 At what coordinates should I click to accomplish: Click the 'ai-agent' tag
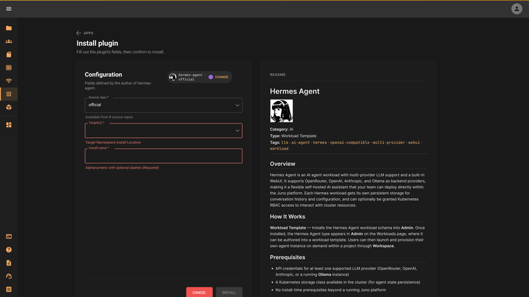point(300,143)
